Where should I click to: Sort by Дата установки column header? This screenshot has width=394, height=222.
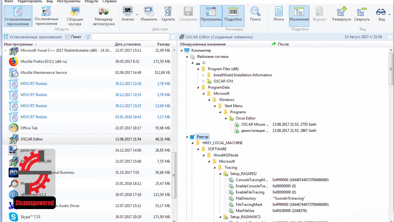tap(131, 44)
